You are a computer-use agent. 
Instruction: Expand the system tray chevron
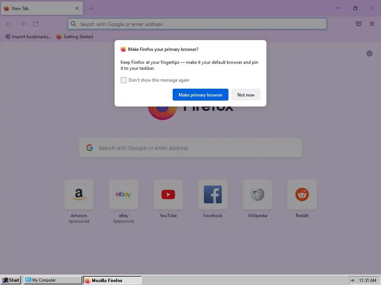[x=353, y=281]
